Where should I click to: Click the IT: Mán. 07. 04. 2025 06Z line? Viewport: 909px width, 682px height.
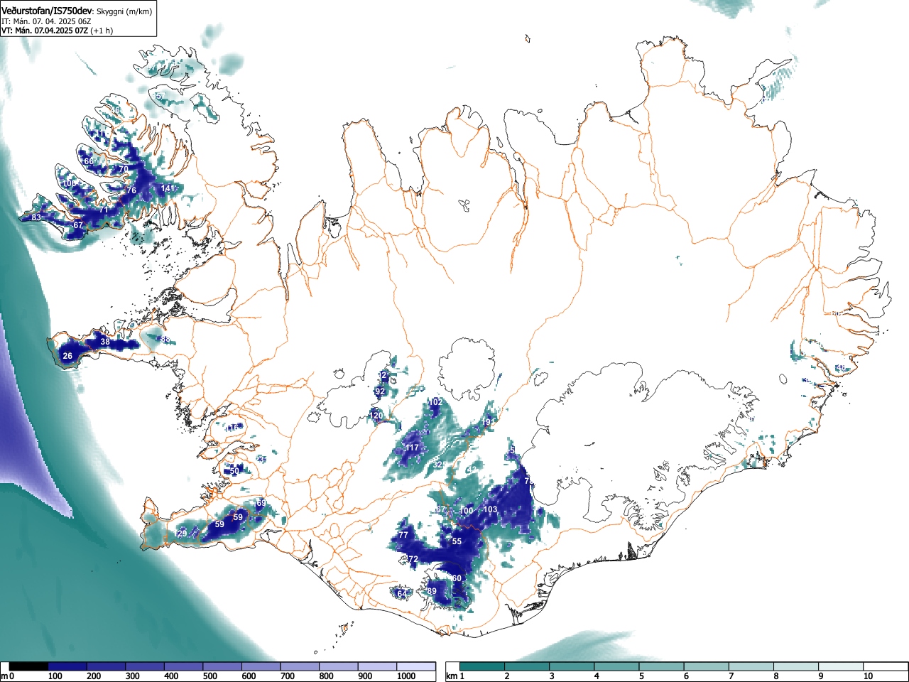pyautogui.click(x=46, y=21)
